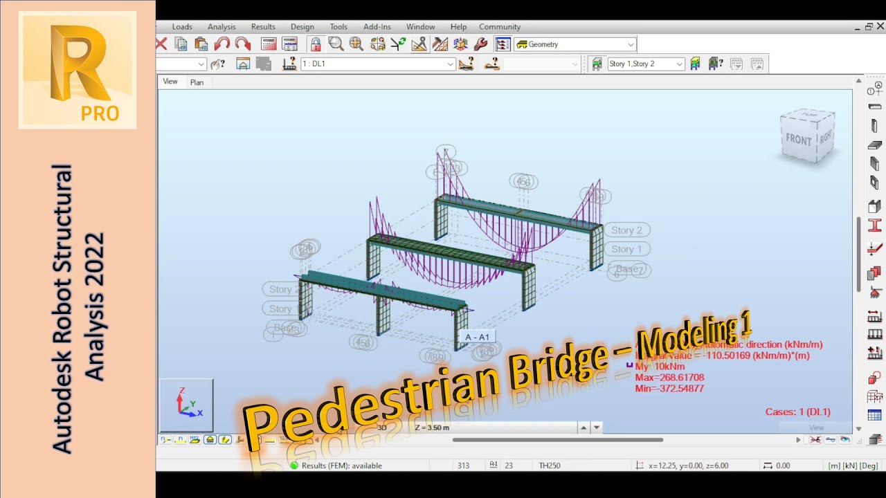Open the Results menu
The image size is (886, 498).
click(263, 27)
